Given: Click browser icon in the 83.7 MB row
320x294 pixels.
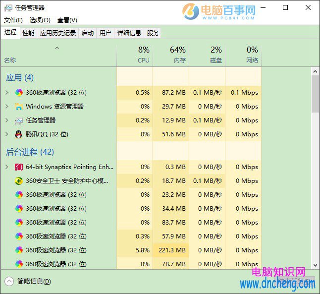Looking at the screenshot, I should [19, 222].
